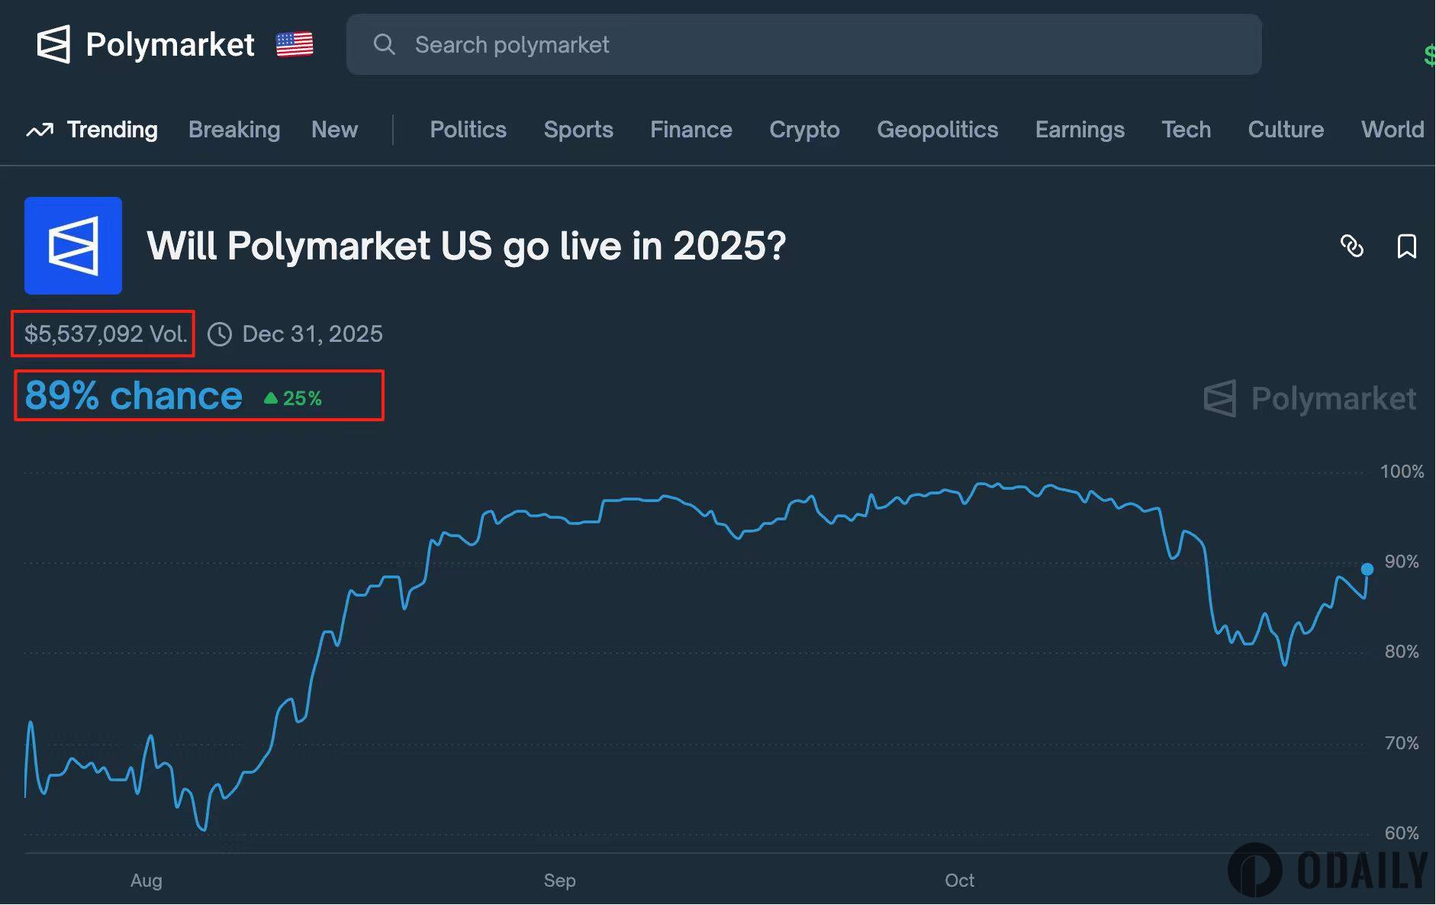Open the Earnings category
The height and width of the screenshot is (905, 1436).
[x=1080, y=130]
